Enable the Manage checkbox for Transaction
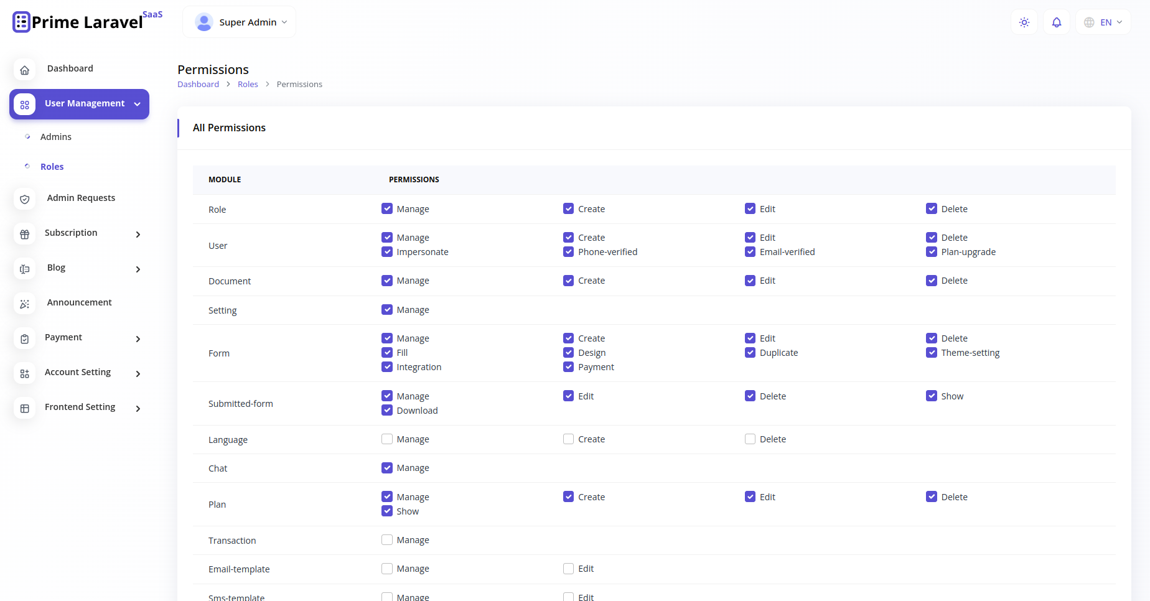 click(x=387, y=539)
